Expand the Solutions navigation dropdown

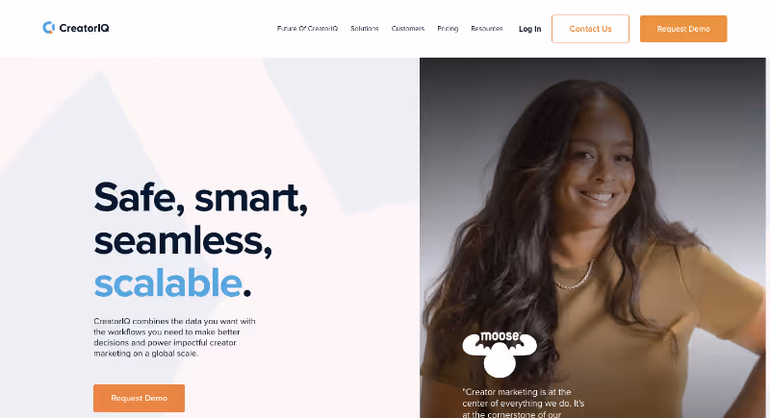365,29
